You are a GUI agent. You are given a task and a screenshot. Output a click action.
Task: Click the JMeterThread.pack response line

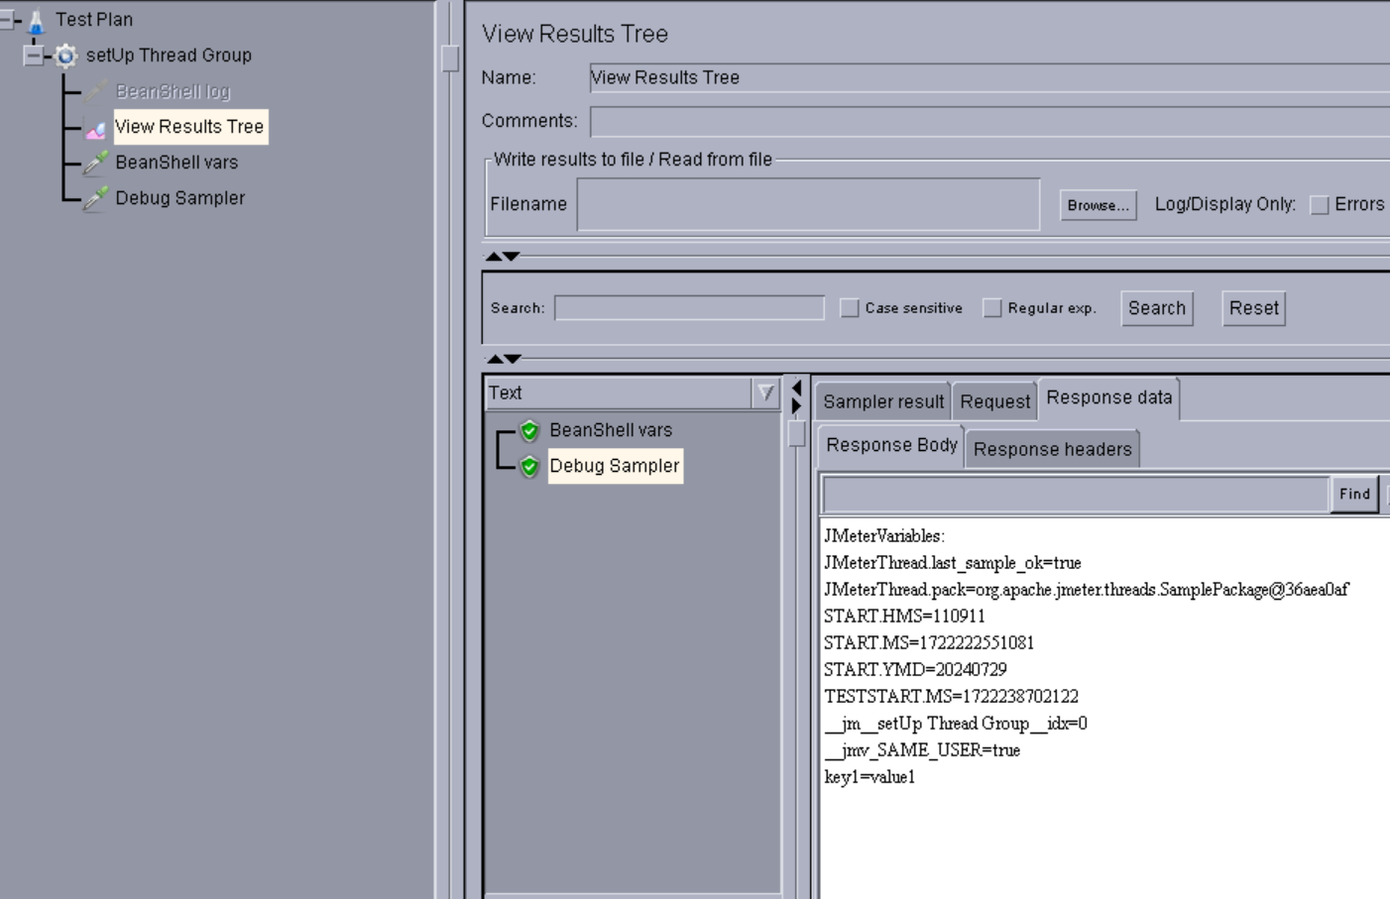pyautogui.click(x=1086, y=590)
